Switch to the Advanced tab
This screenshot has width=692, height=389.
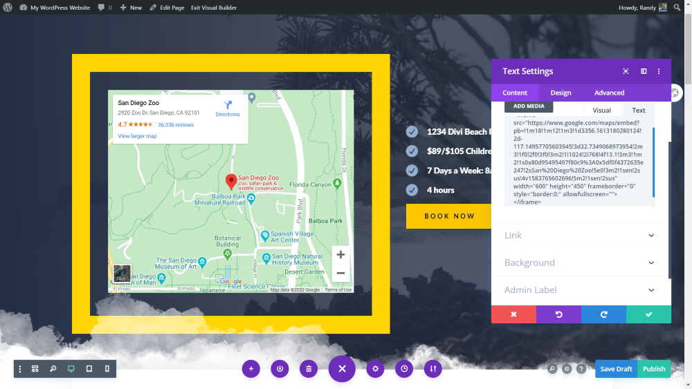coord(609,93)
